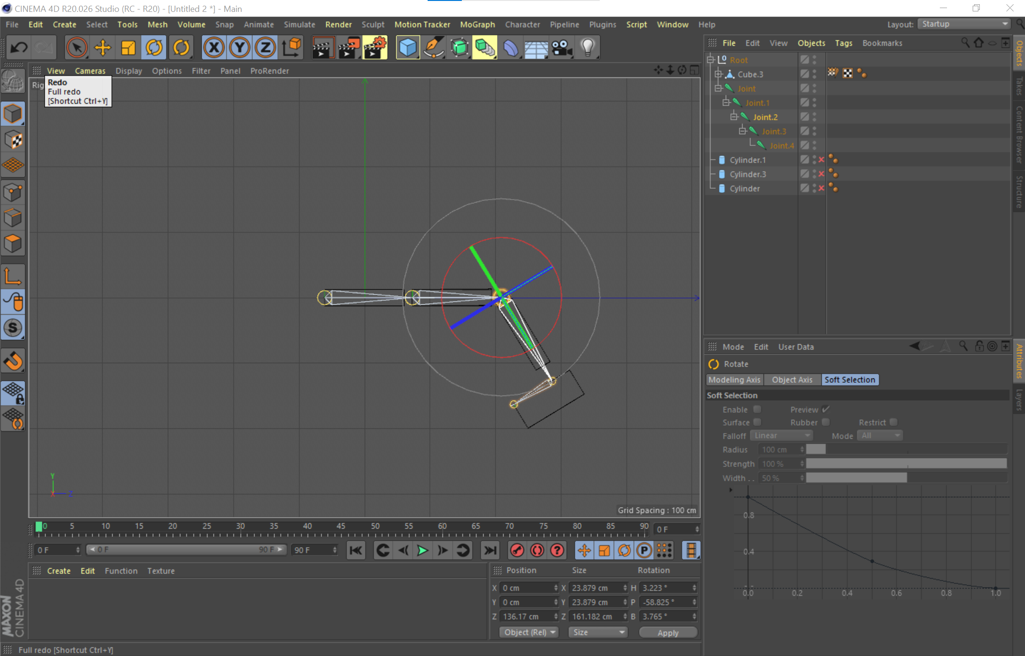Toggle the X-axis lock icon
The height and width of the screenshot is (656, 1025).
point(214,48)
